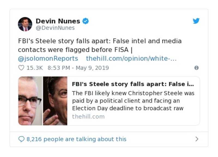This screenshot has width=218, height=157.
Task: Open the @DevinNunes handle link
Action: point(55,28)
